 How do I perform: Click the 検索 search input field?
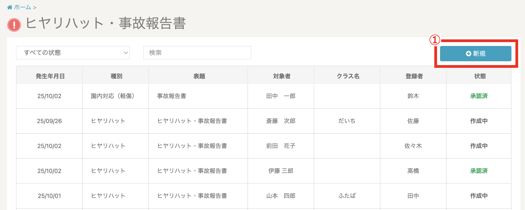[197, 53]
